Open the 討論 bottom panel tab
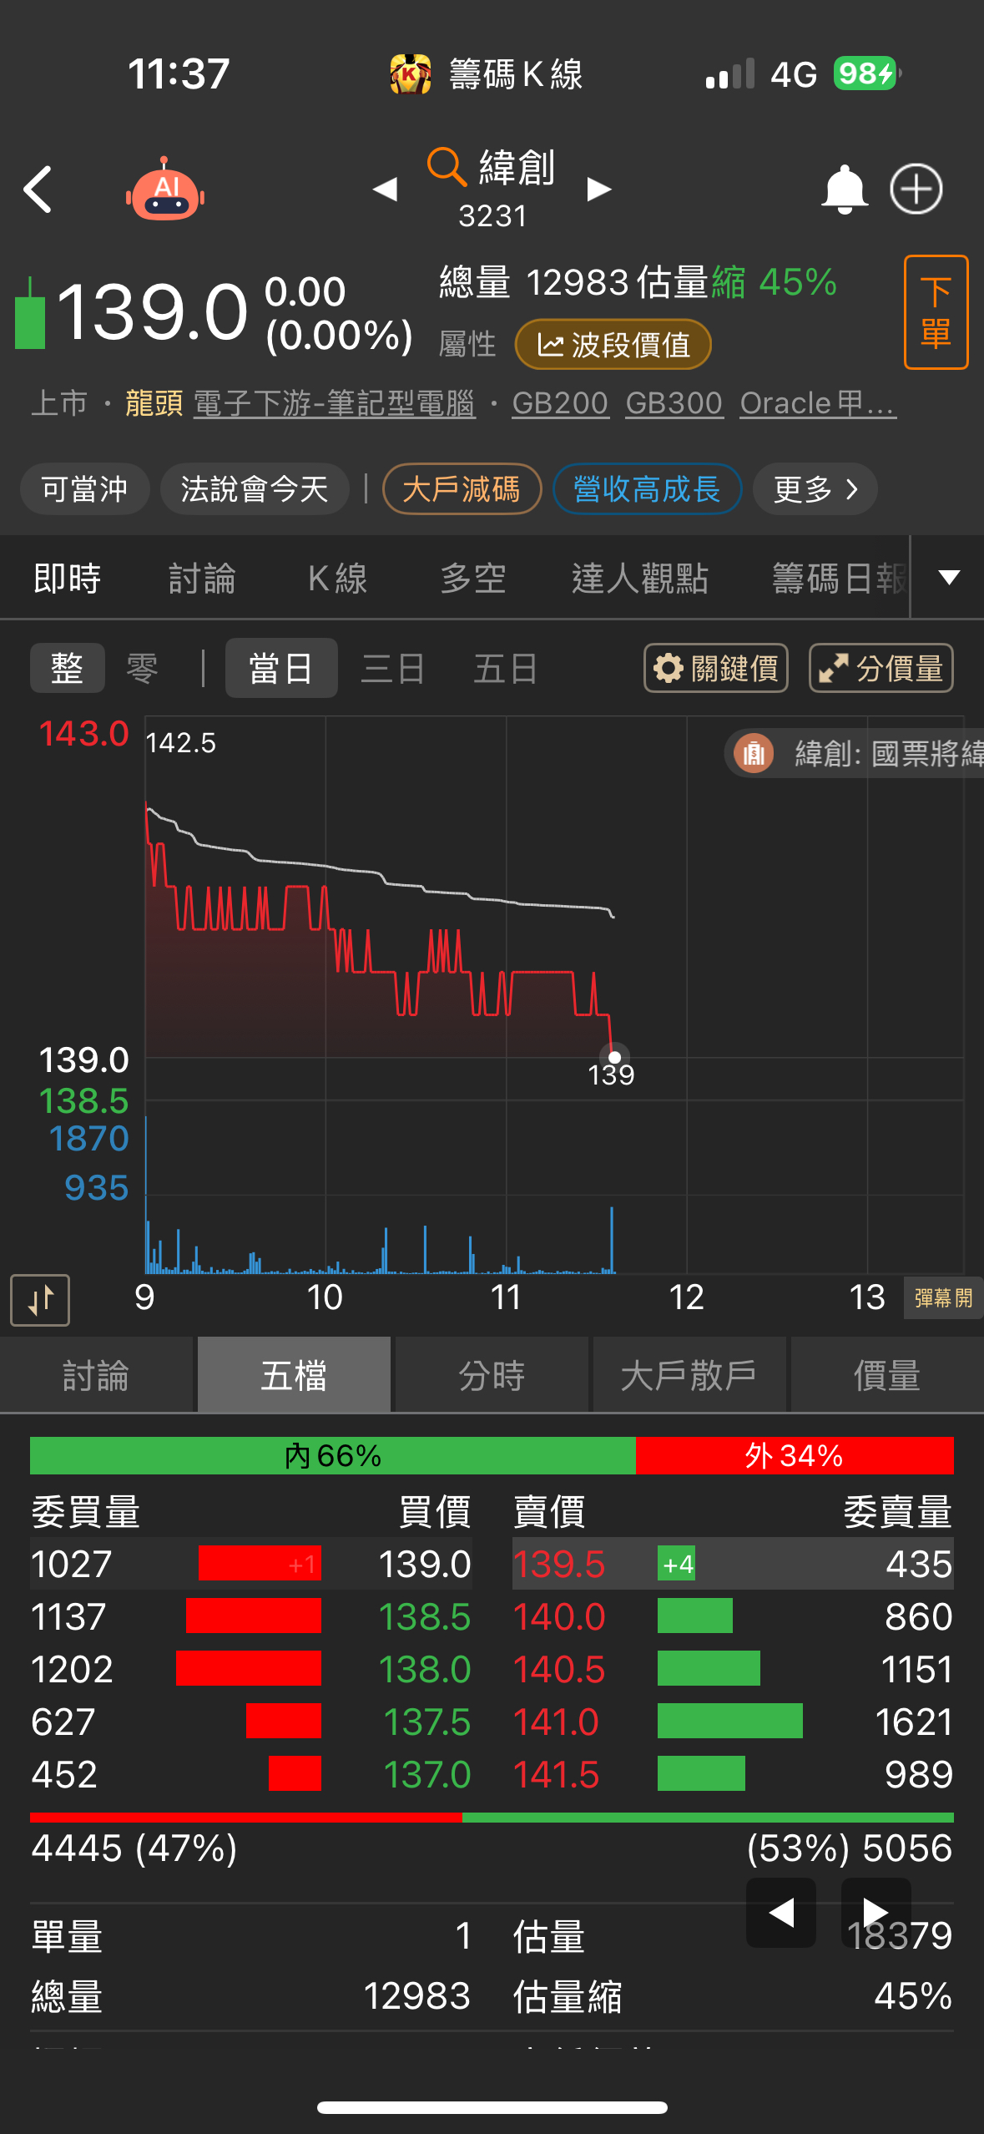 pyautogui.click(x=97, y=1375)
